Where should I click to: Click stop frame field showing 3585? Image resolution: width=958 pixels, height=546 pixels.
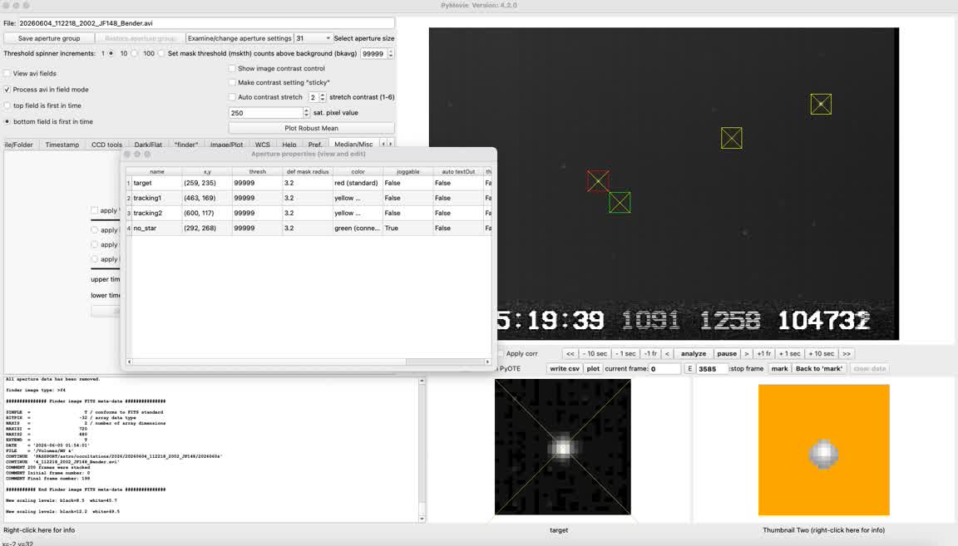tap(713, 369)
